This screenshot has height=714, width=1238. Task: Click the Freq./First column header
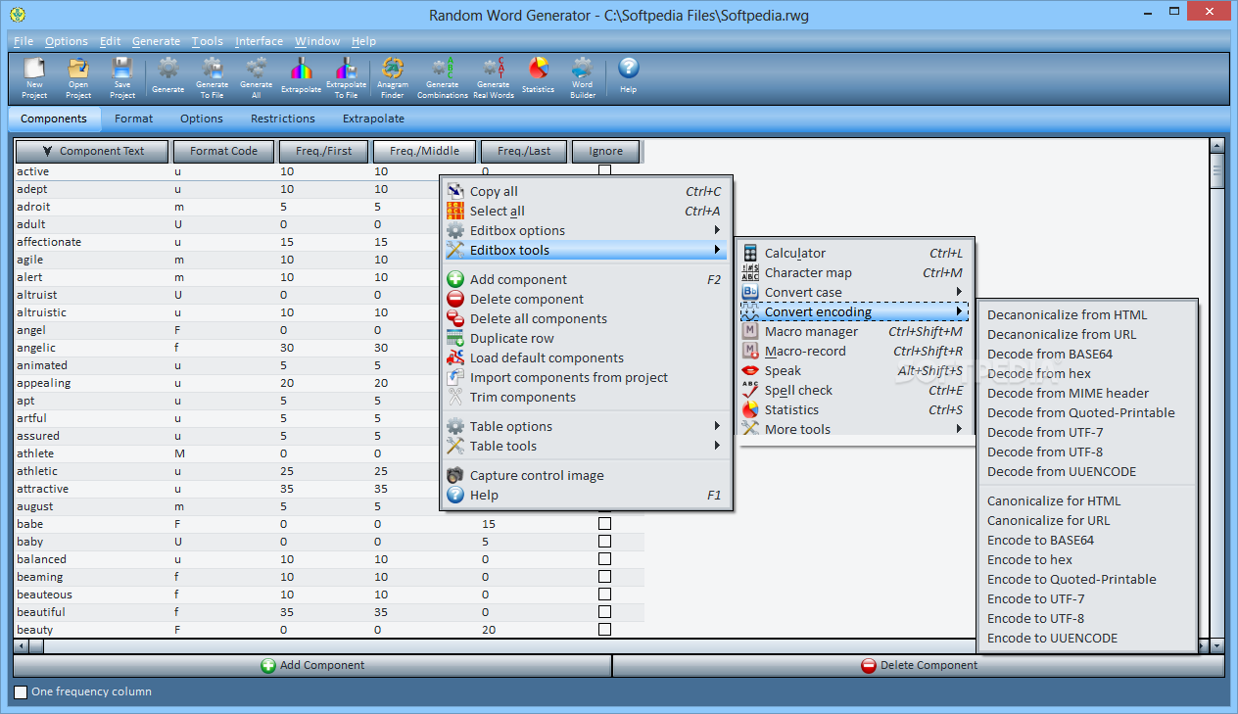click(x=322, y=151)
